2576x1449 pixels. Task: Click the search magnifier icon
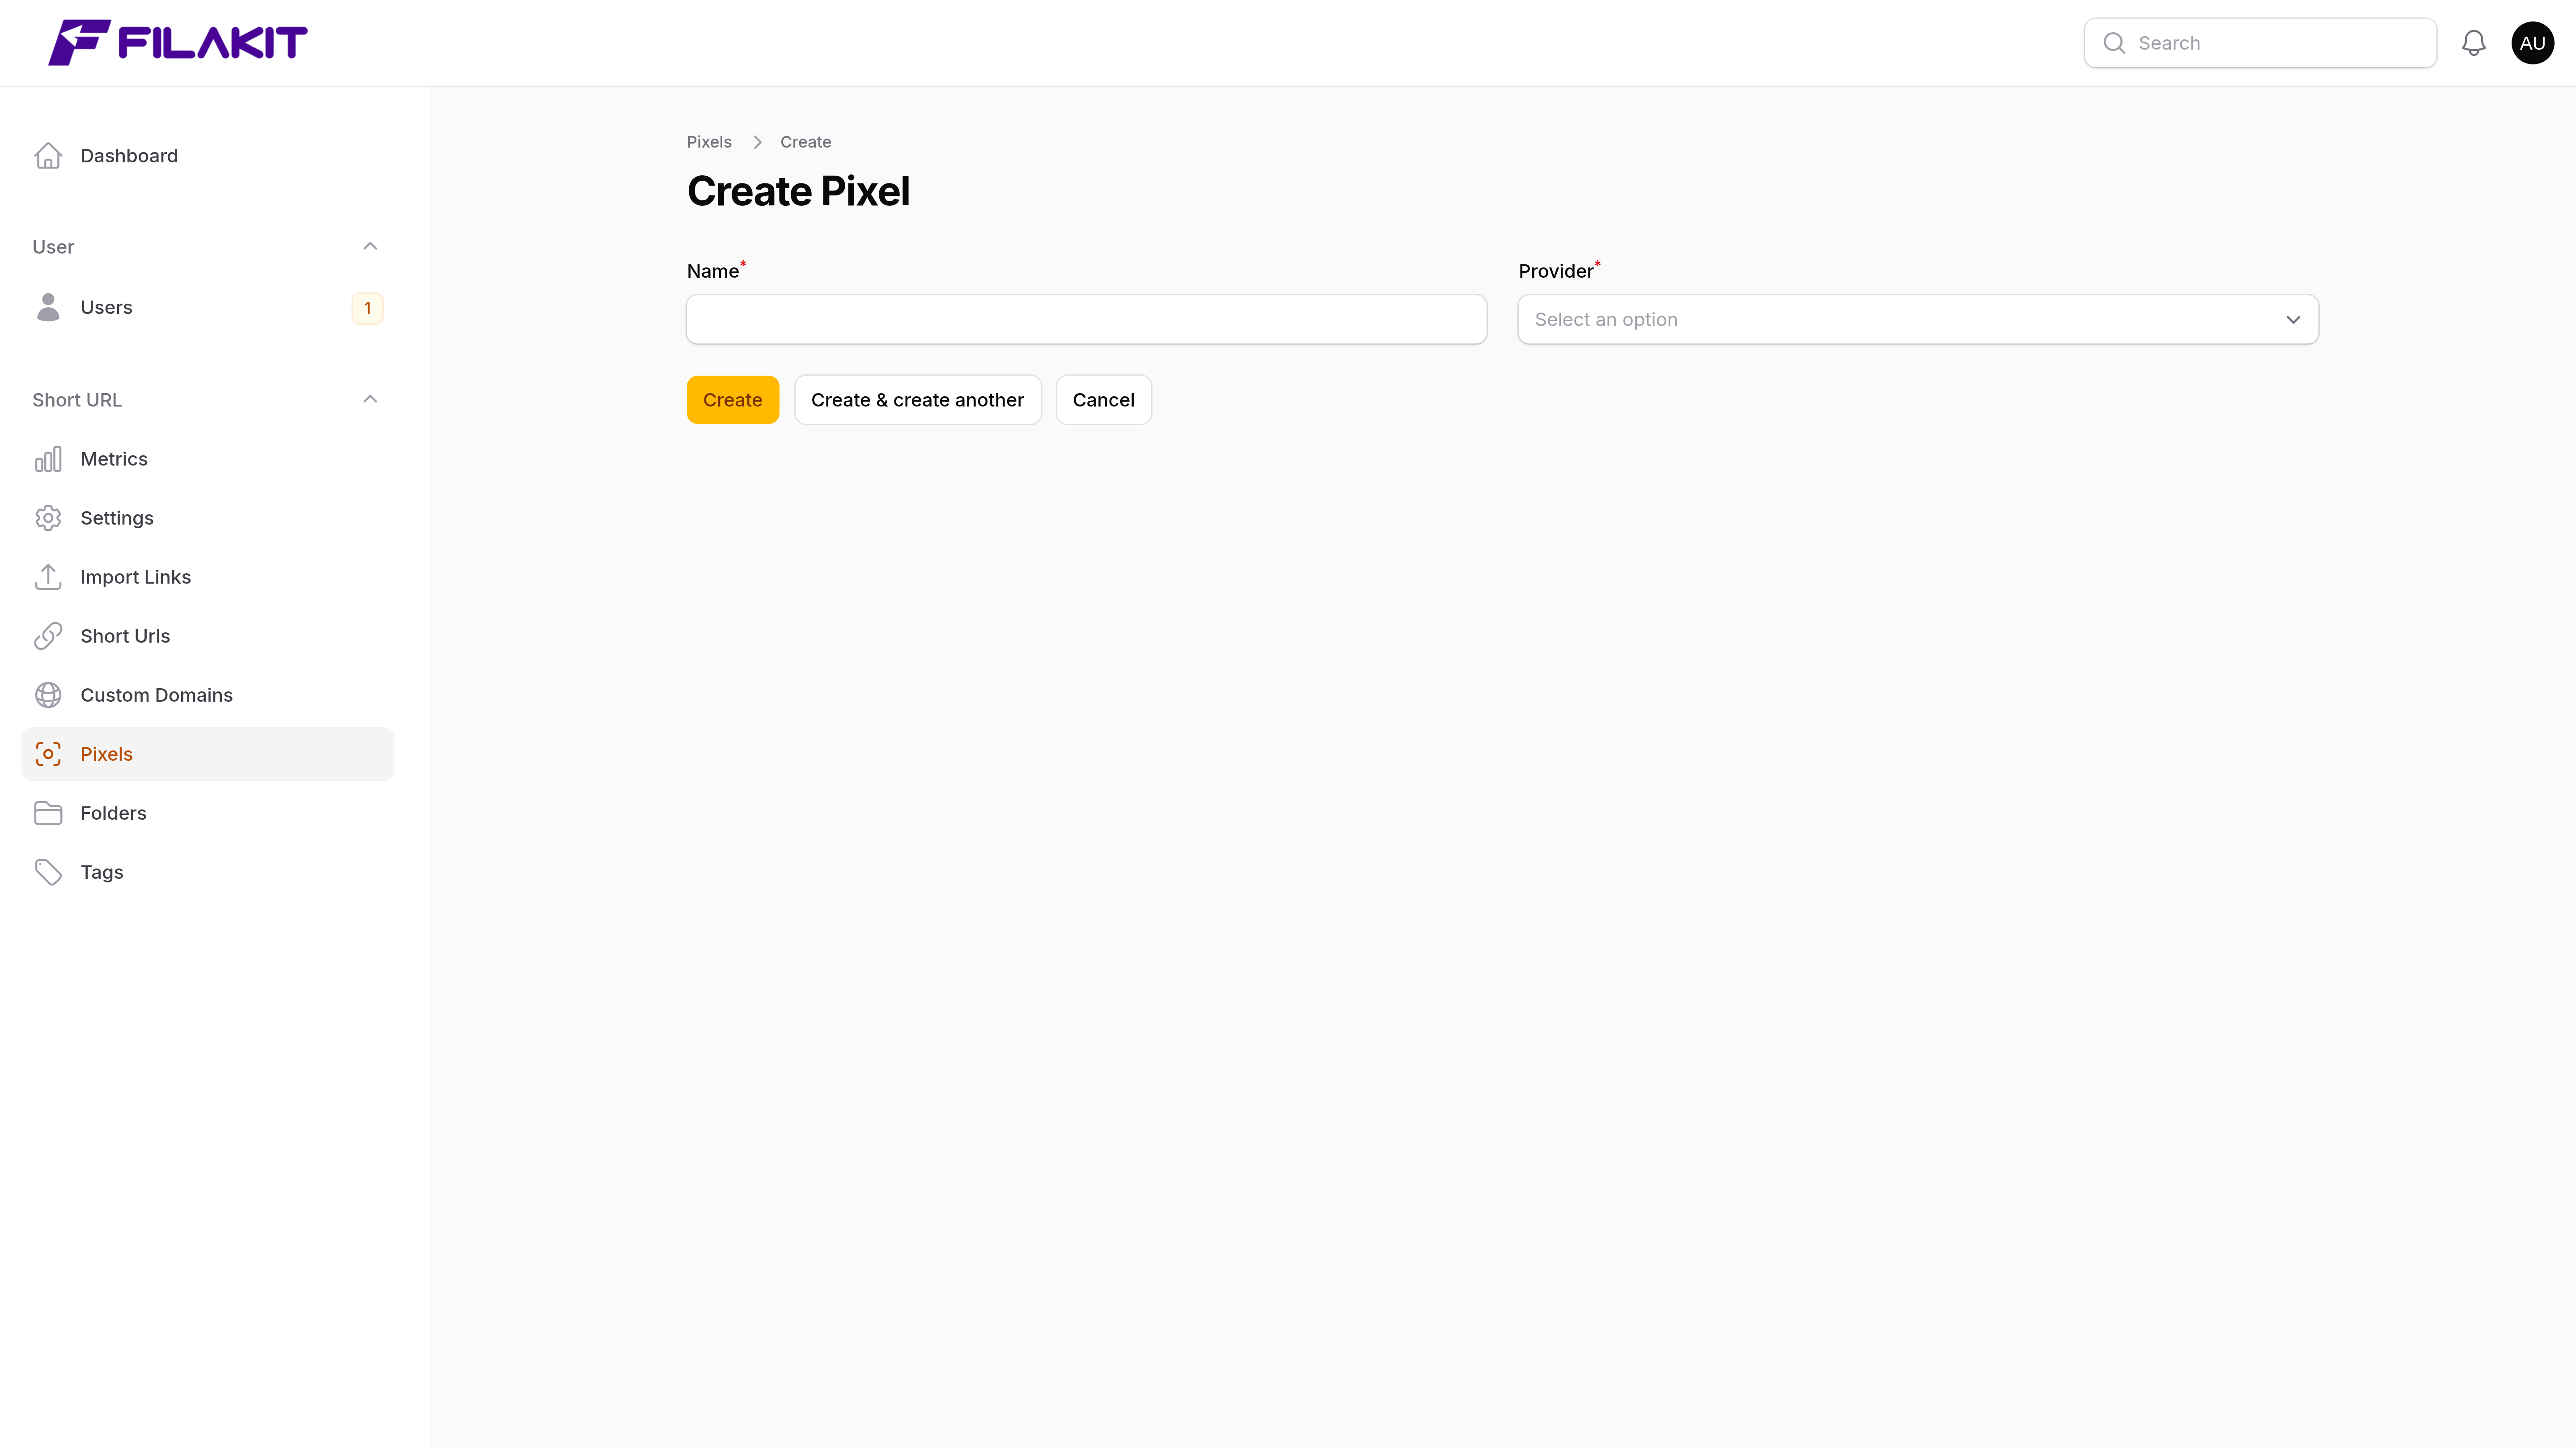pos(2114,43)
